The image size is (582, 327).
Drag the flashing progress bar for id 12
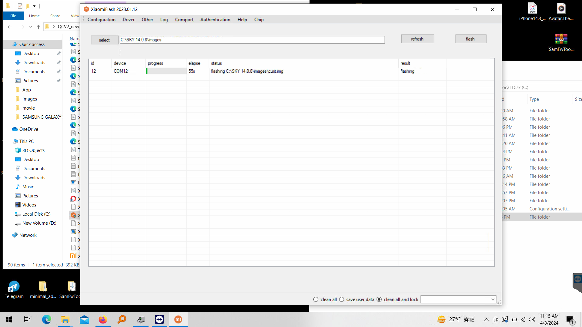[x=166, y=71]
